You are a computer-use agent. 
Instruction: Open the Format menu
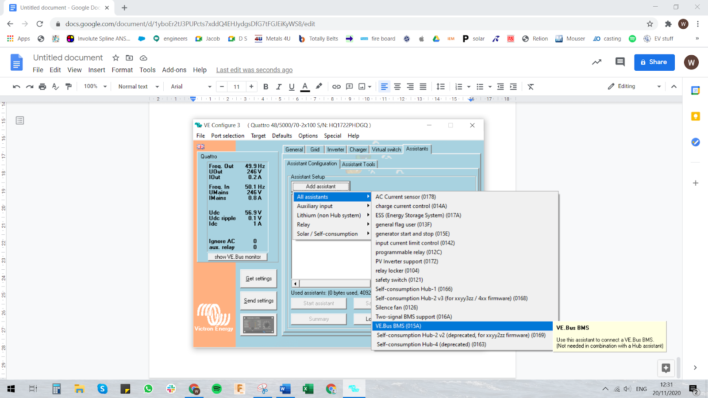[x=122, y=70]
